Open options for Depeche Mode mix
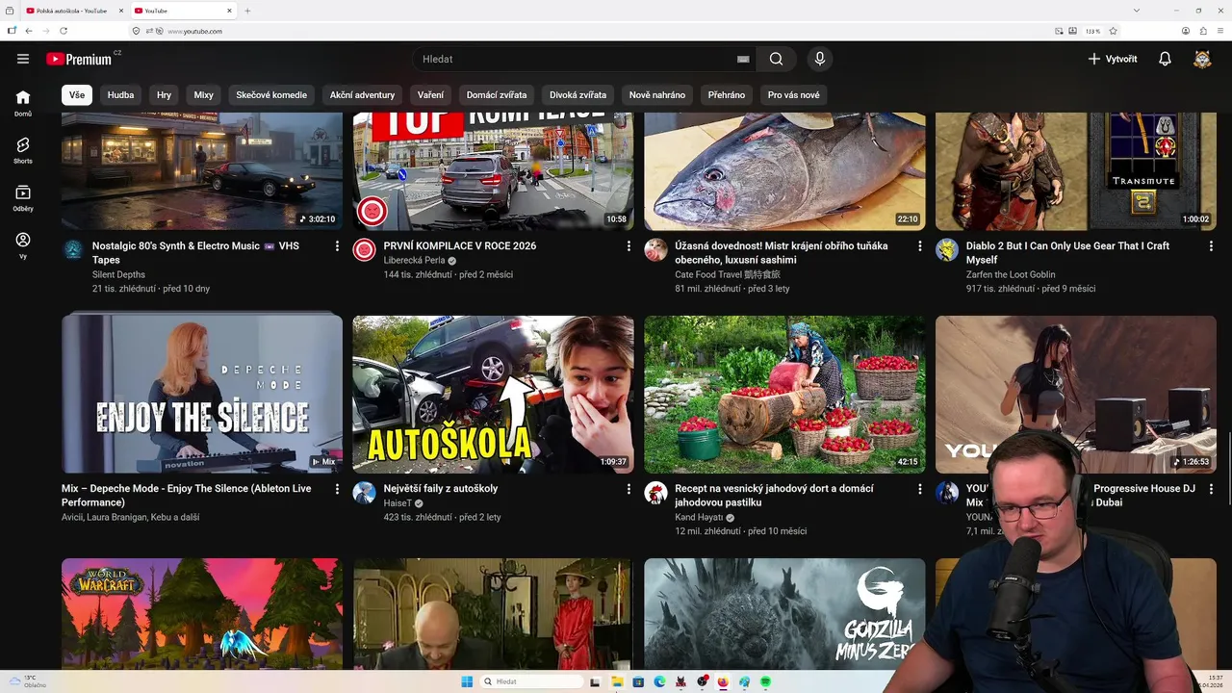 (337, 489)
